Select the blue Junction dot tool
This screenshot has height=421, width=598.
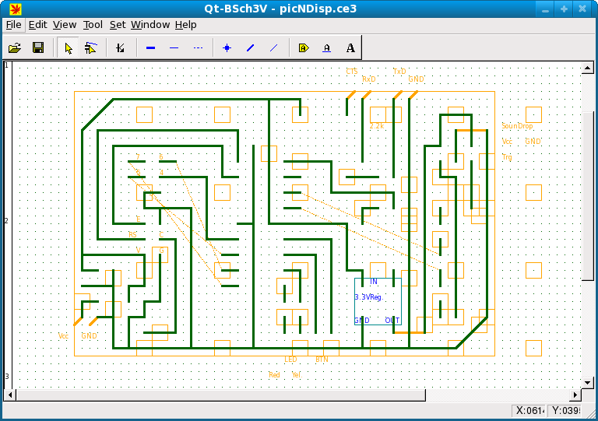tap(227, 48)
